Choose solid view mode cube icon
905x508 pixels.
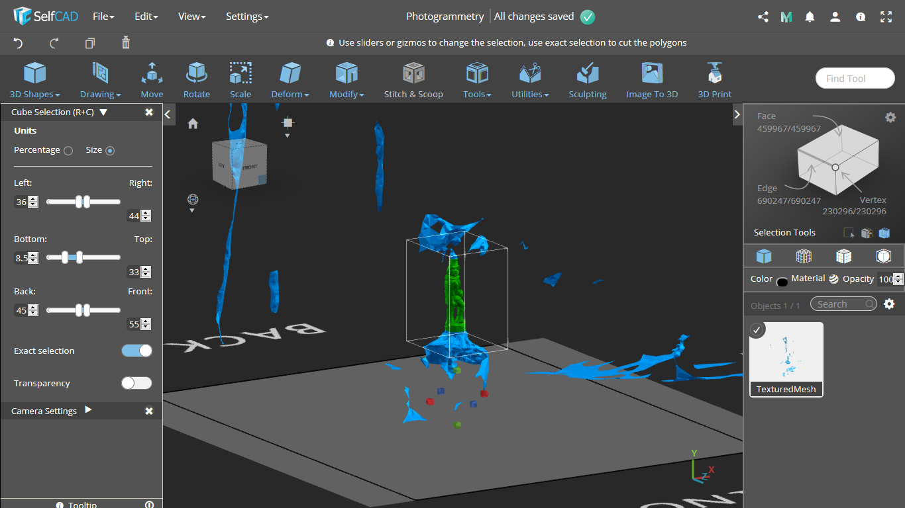(764, 256)
